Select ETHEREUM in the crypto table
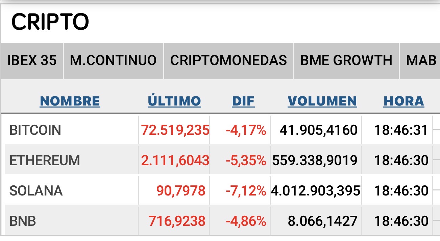 point(45,160)
